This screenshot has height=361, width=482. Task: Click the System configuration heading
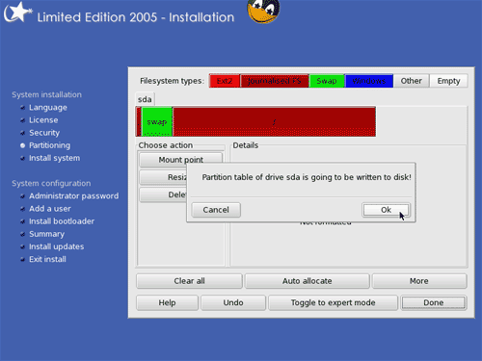pos(51,183)
